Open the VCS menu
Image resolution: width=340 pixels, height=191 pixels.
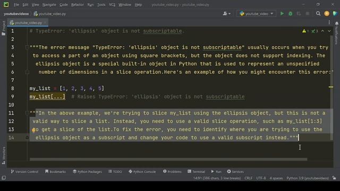(x=112, y=5)
